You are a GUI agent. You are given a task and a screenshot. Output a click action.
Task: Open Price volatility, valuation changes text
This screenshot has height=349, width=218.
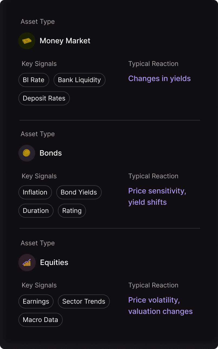(160, 306)
